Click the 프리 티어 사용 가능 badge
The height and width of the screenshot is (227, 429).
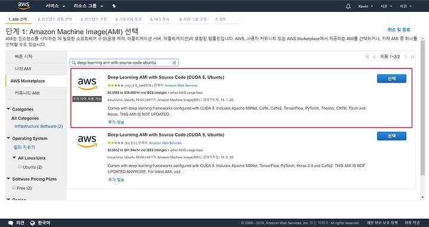coord(87,99)
